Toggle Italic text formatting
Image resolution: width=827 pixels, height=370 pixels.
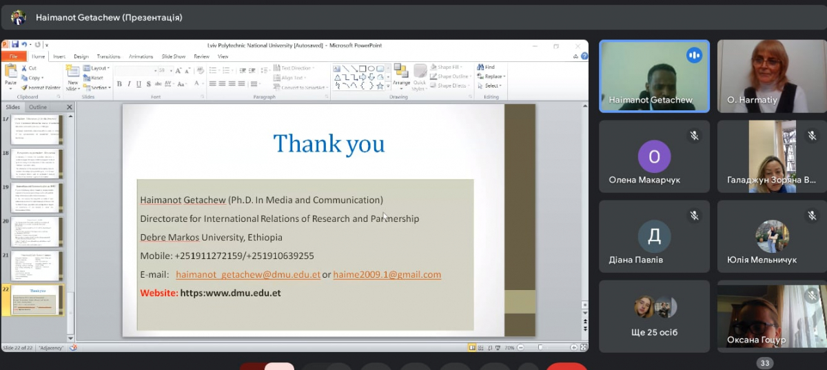(x=129, y=84)
